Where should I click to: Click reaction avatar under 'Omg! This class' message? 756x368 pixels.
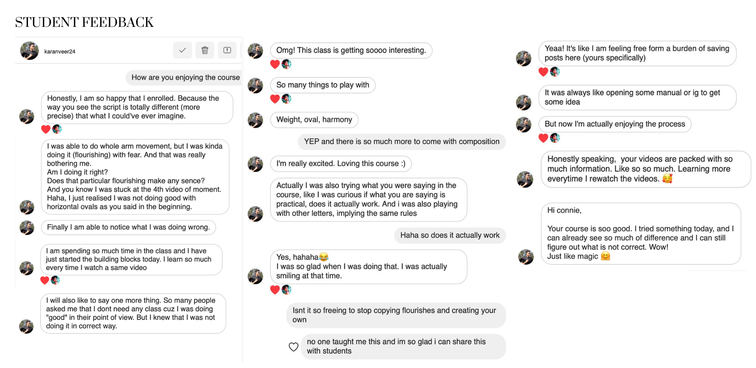(x=287, y=64)
